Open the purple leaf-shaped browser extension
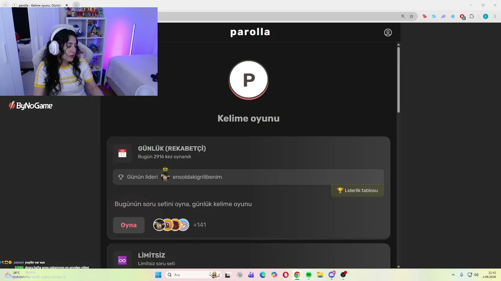 [x=443, y=16]
